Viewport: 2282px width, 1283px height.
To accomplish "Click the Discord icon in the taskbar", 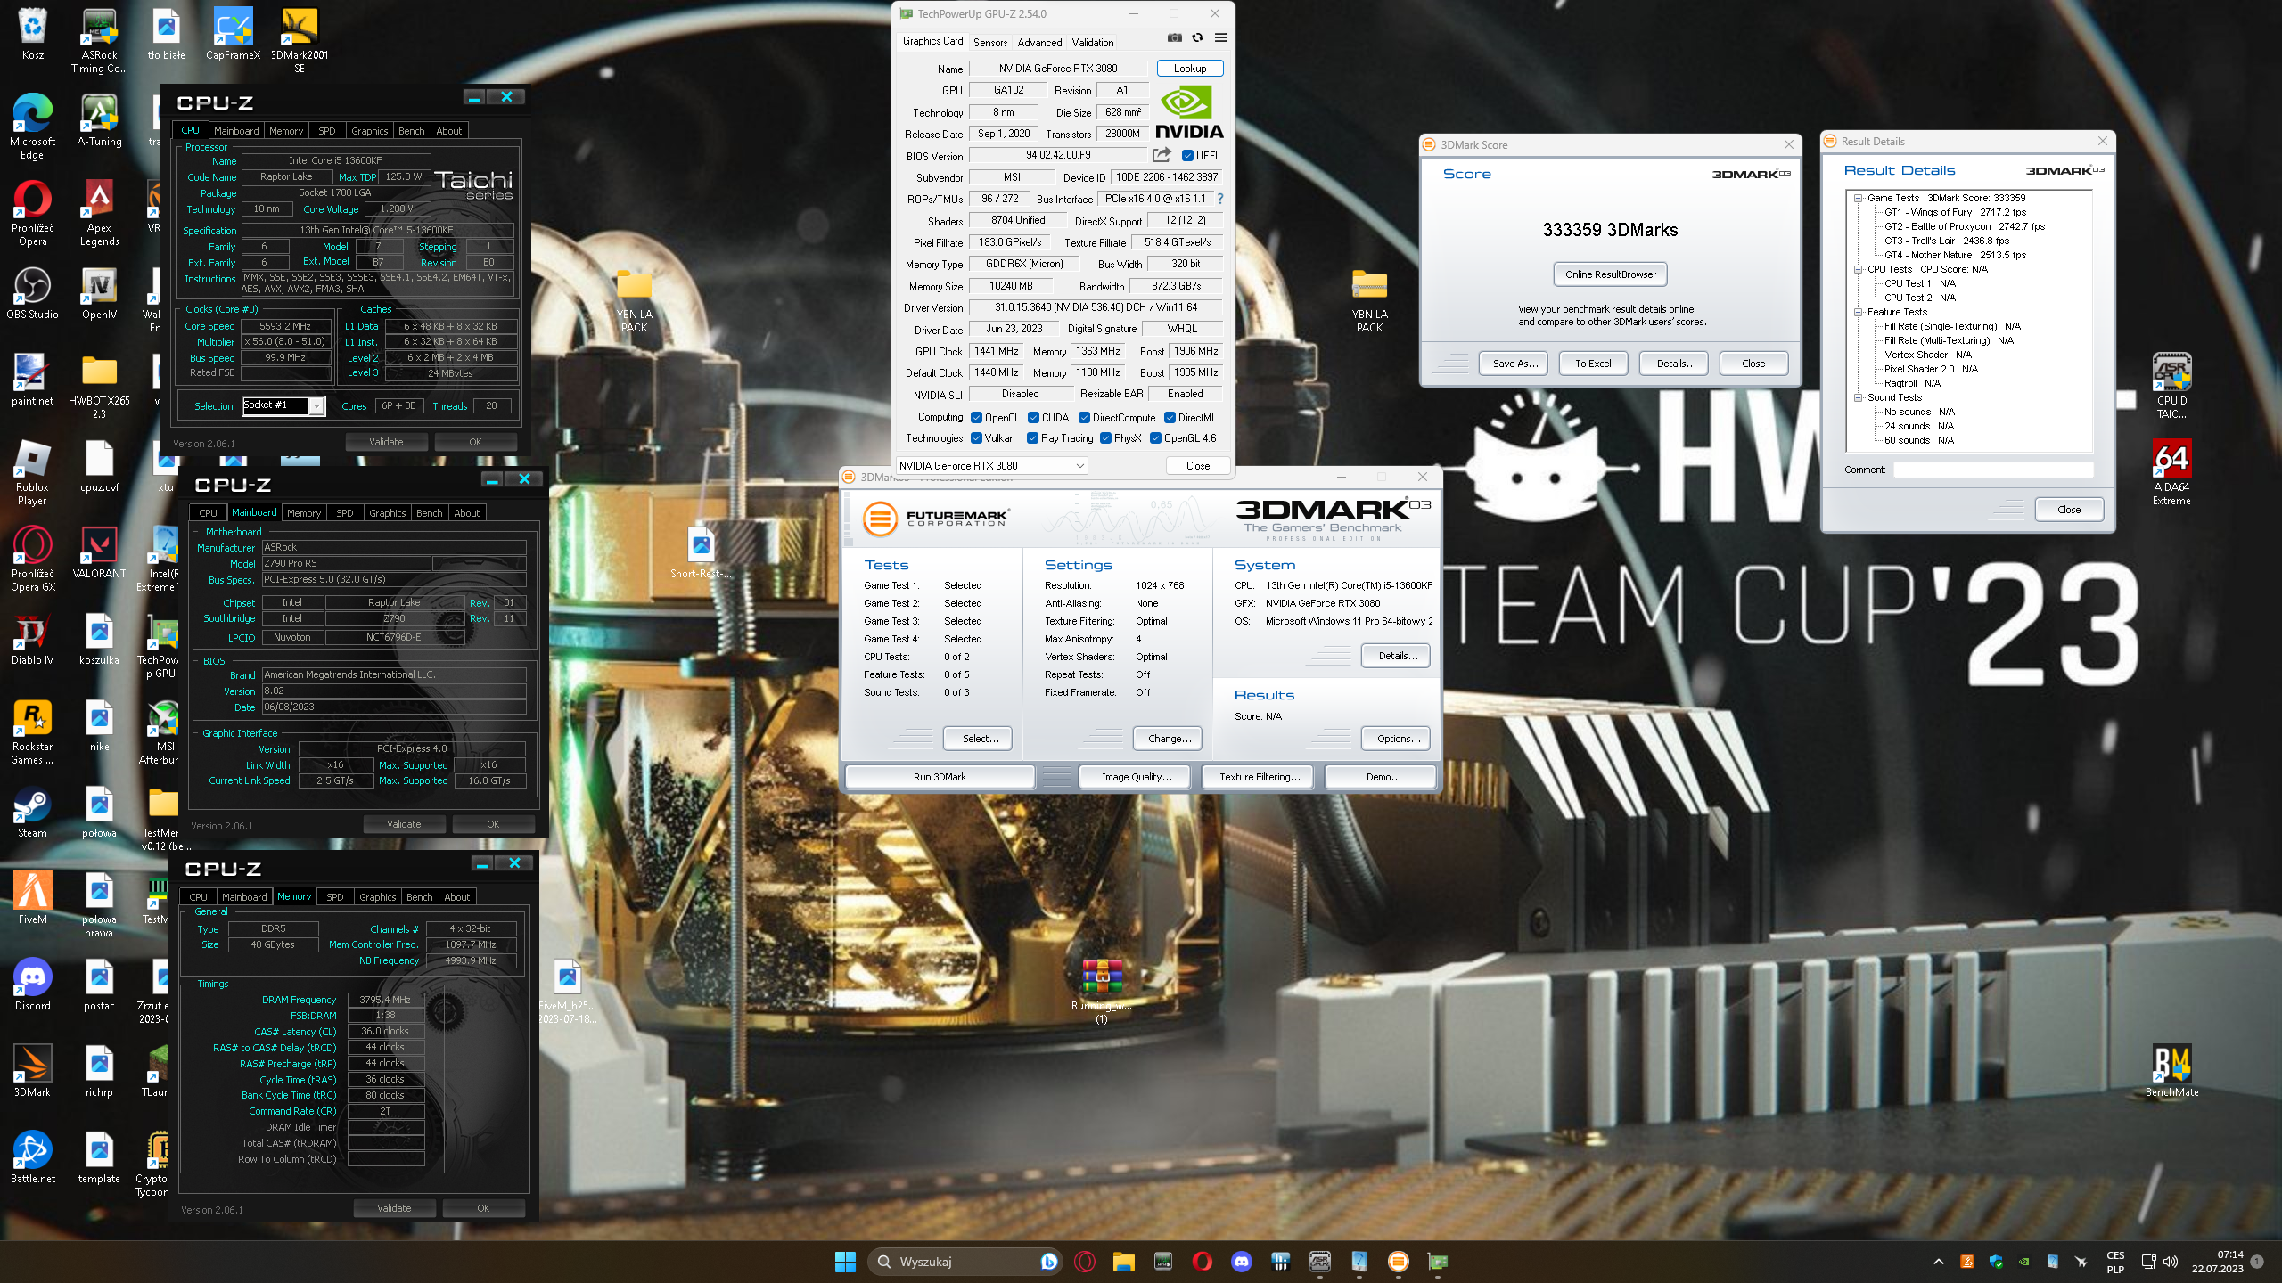I will coord(1241,1262).
